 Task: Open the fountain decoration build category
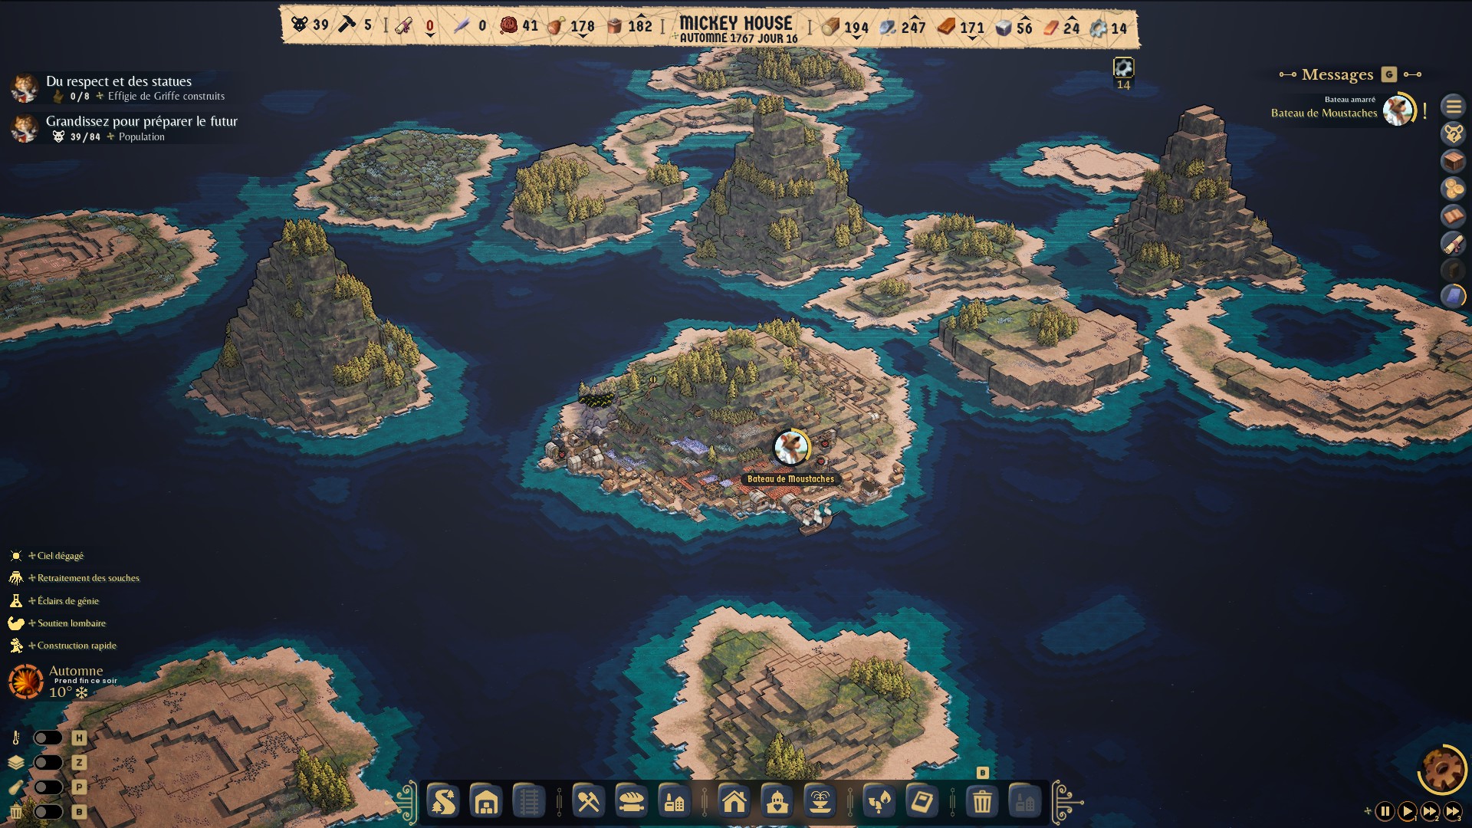click(x=820, y=802)
